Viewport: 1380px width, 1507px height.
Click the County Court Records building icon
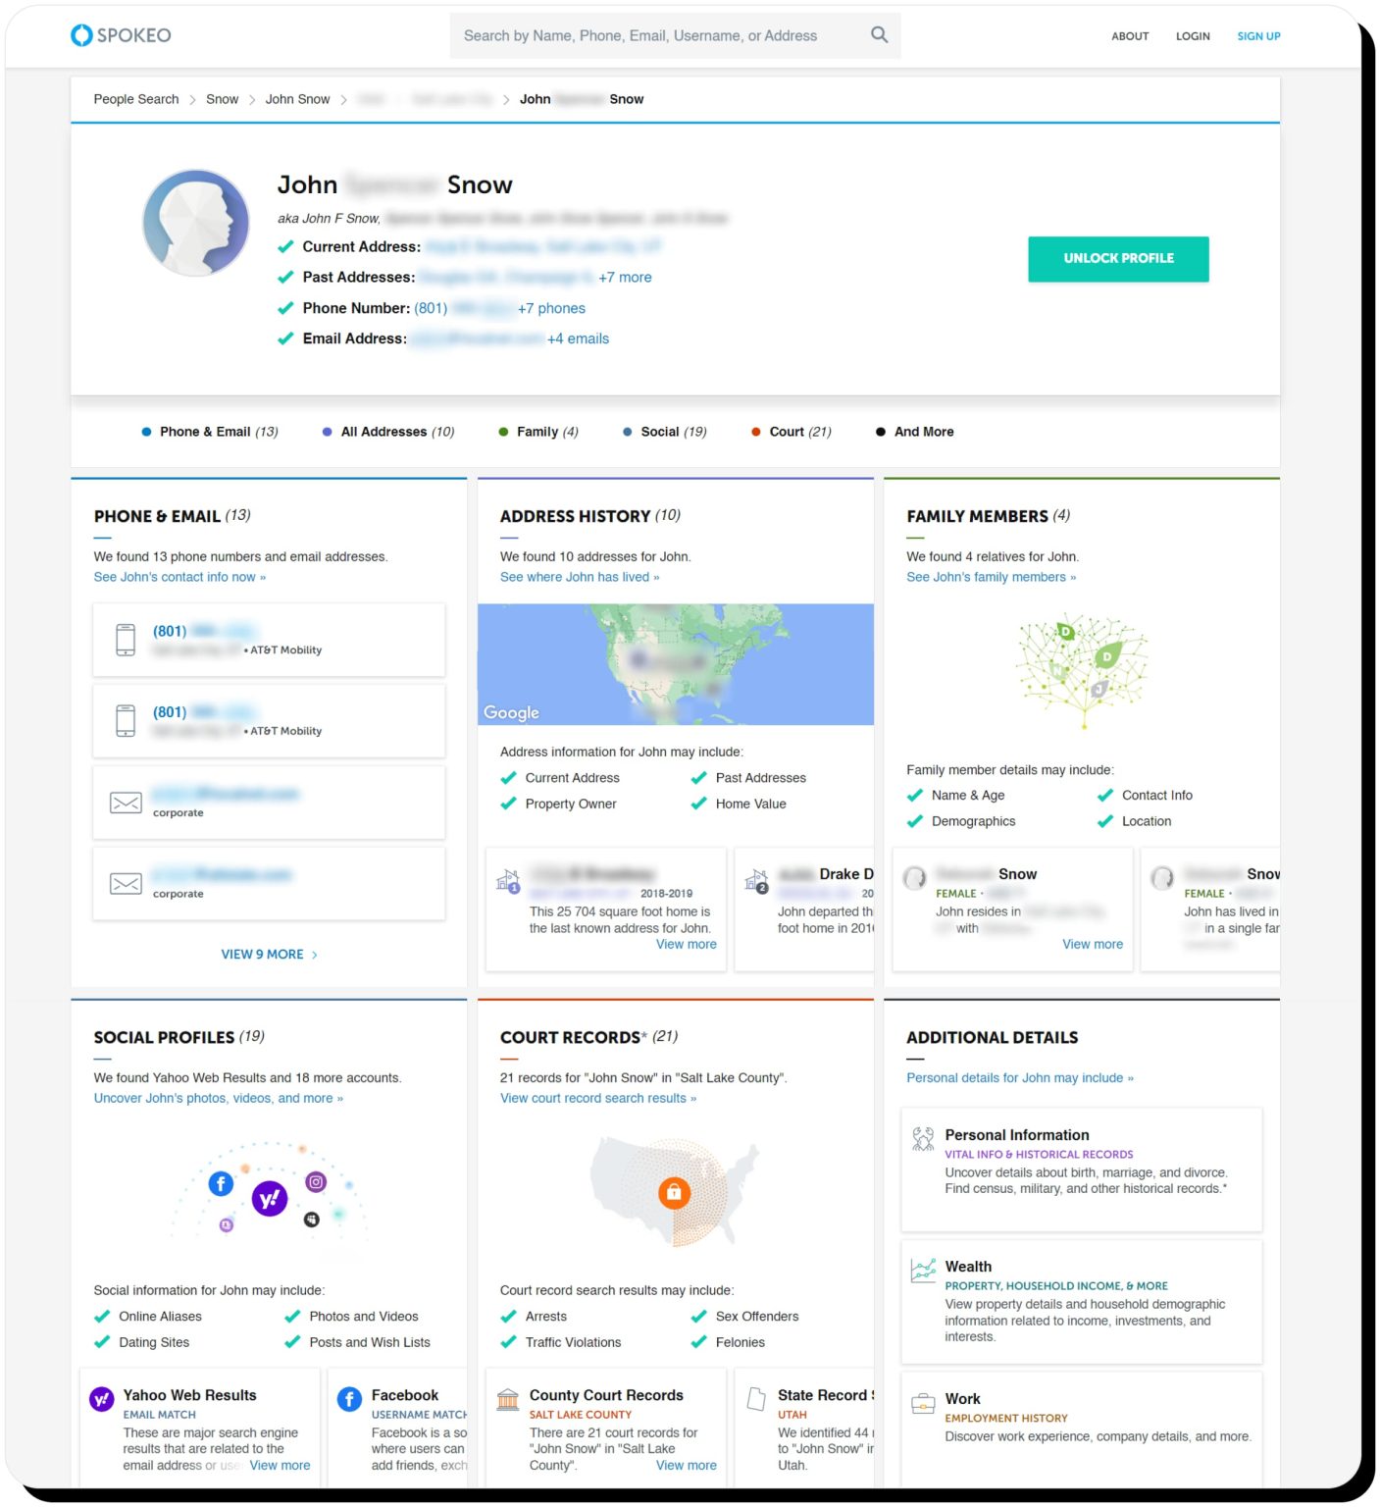[x=508, y=1400]
